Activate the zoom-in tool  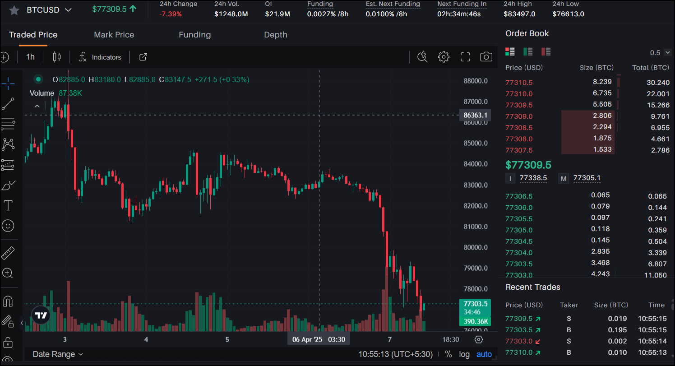pos(9,273)
